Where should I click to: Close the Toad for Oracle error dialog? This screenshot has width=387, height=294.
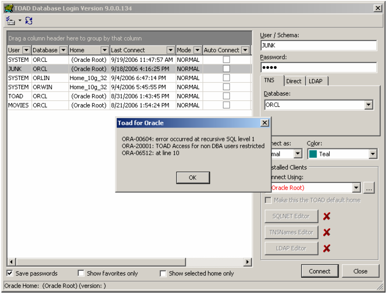click(265, 123)
